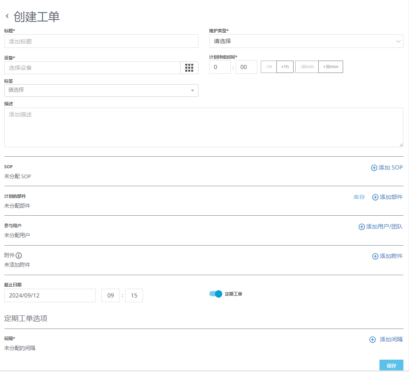Click the back arrow beside 创建工单

7,16
